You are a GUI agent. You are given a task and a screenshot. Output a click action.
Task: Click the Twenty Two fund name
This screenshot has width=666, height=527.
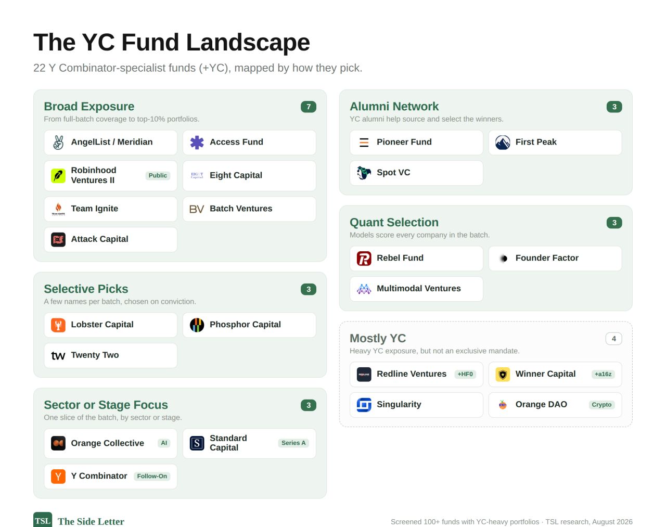[95, 355]
